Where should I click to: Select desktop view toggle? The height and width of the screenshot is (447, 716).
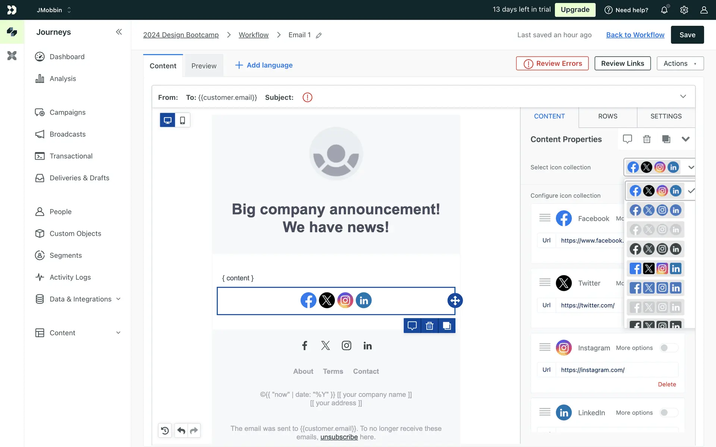[168, 120]
